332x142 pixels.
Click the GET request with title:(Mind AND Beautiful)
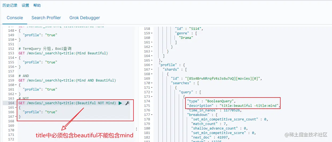coord(67,80)
